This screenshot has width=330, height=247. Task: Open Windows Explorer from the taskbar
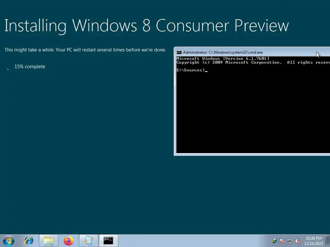[x=49, y=241]
